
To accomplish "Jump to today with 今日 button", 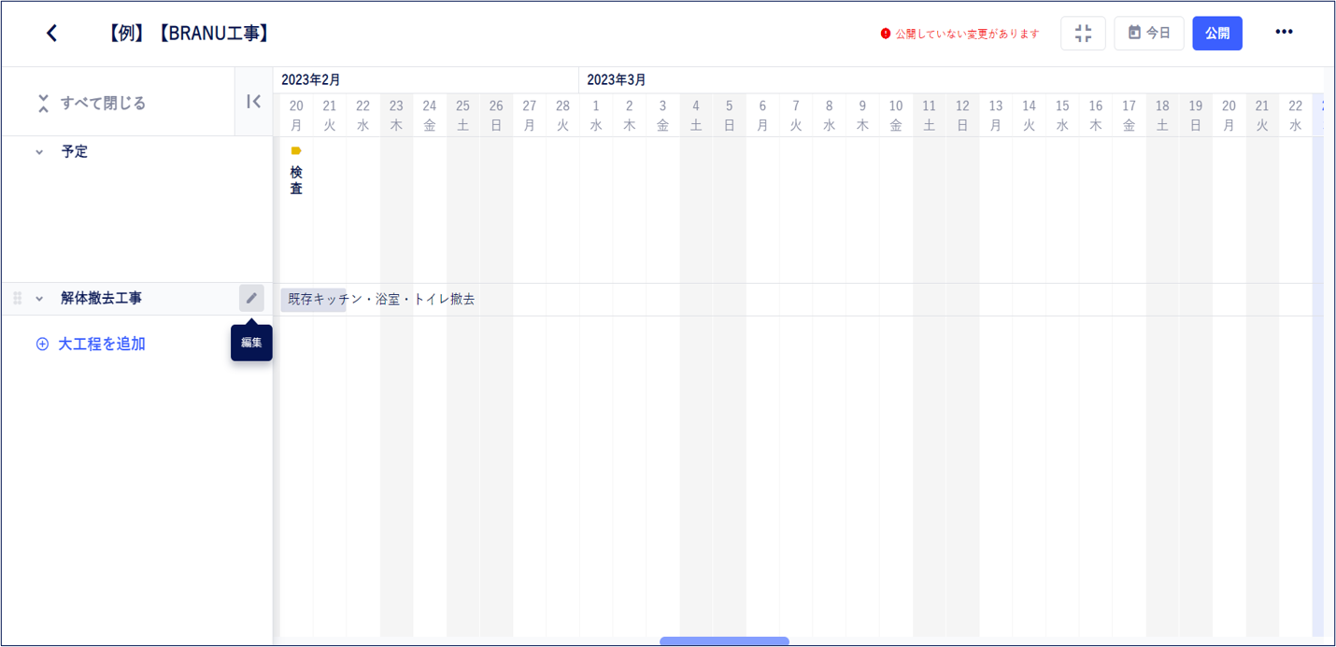I will click(x=1149, y=34).
